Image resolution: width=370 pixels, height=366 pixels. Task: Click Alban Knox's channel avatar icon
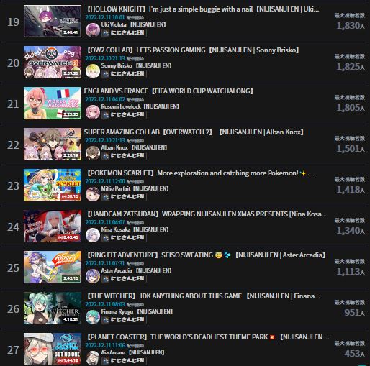(93, 153)
